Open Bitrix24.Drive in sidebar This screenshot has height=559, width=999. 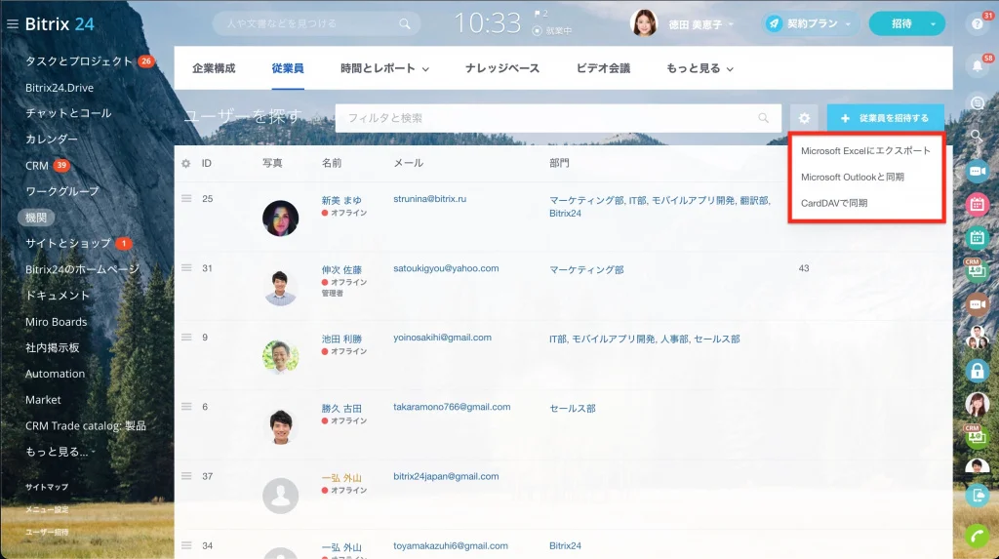(60, 88)
